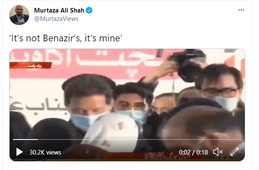Seek to the middle of the video progress bar
Image resolution: width=259 pixels, height=170 pixels.
click(x=127, y=140)
